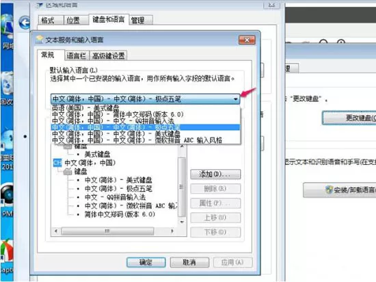Click the 应用(A) button

[x=232, y=262]
